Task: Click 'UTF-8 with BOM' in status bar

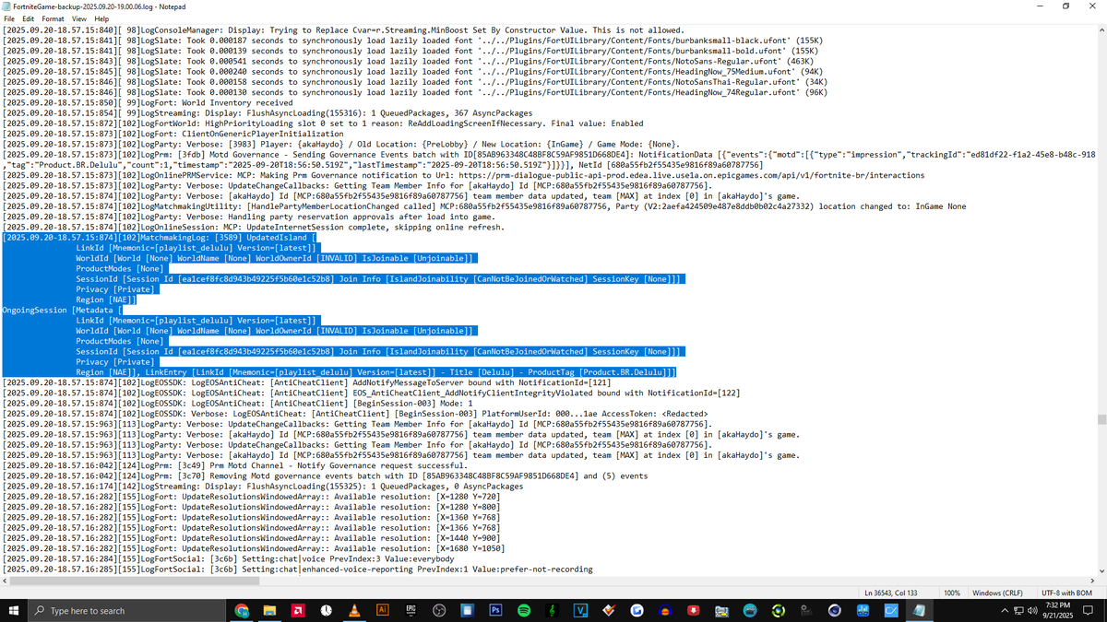Action: tap(1068, 592)
